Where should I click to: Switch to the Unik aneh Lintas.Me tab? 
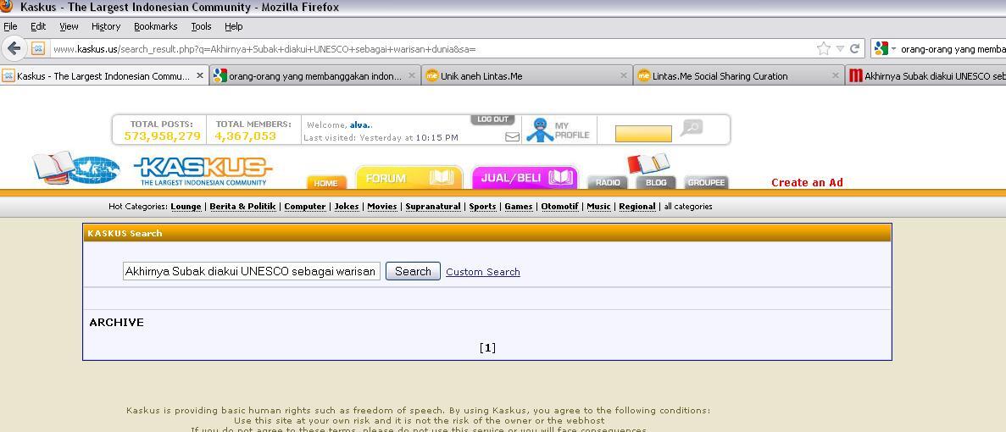click(527, 75)
